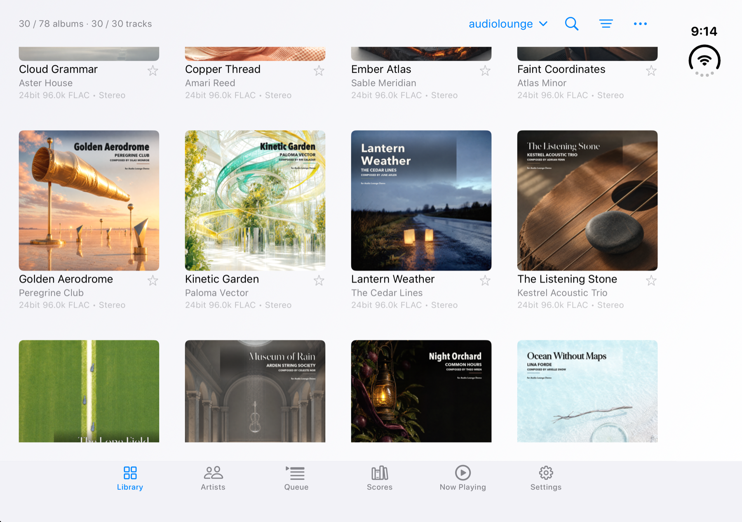Toggle favorite on Lantern Weather
The width and height of the screenshot is (742, 522).
(x=485, y=281)
